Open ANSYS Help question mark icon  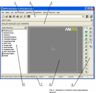coord(24,16)
